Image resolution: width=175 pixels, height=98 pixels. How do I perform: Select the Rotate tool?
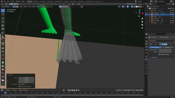3,22
